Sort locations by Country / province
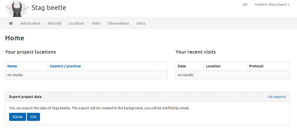This screenshot has height=133, width=297. 65,66
